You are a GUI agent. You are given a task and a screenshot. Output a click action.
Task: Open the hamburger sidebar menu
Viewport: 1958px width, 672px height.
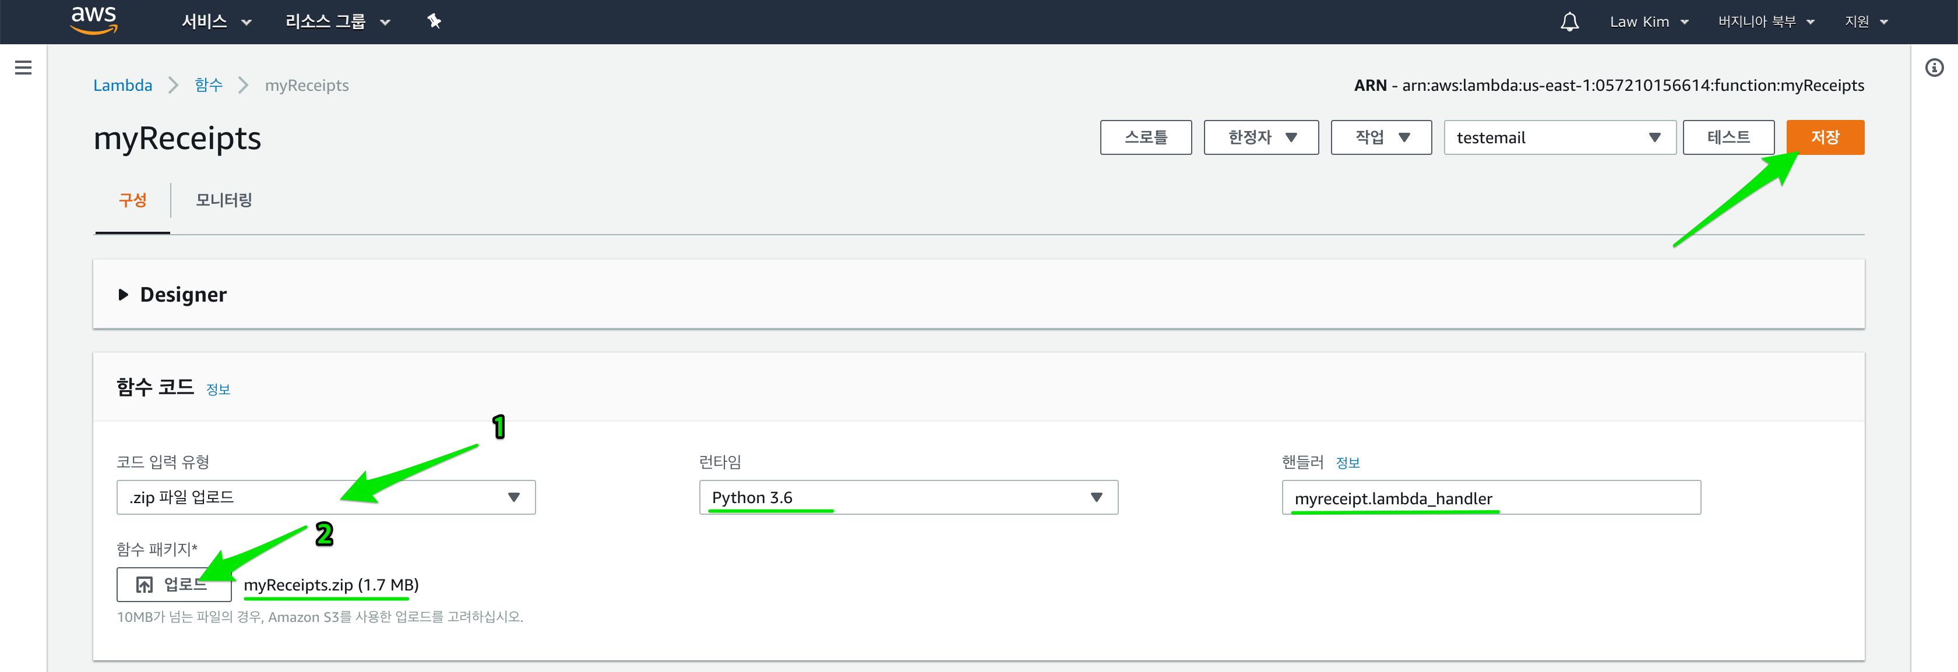pos(23,68)
